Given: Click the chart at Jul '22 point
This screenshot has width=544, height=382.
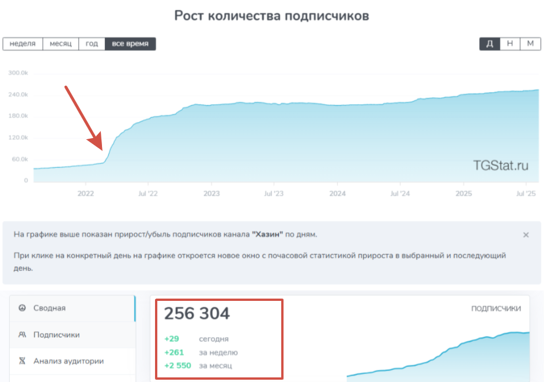Looking at the screenshot, I should (148, 119).
